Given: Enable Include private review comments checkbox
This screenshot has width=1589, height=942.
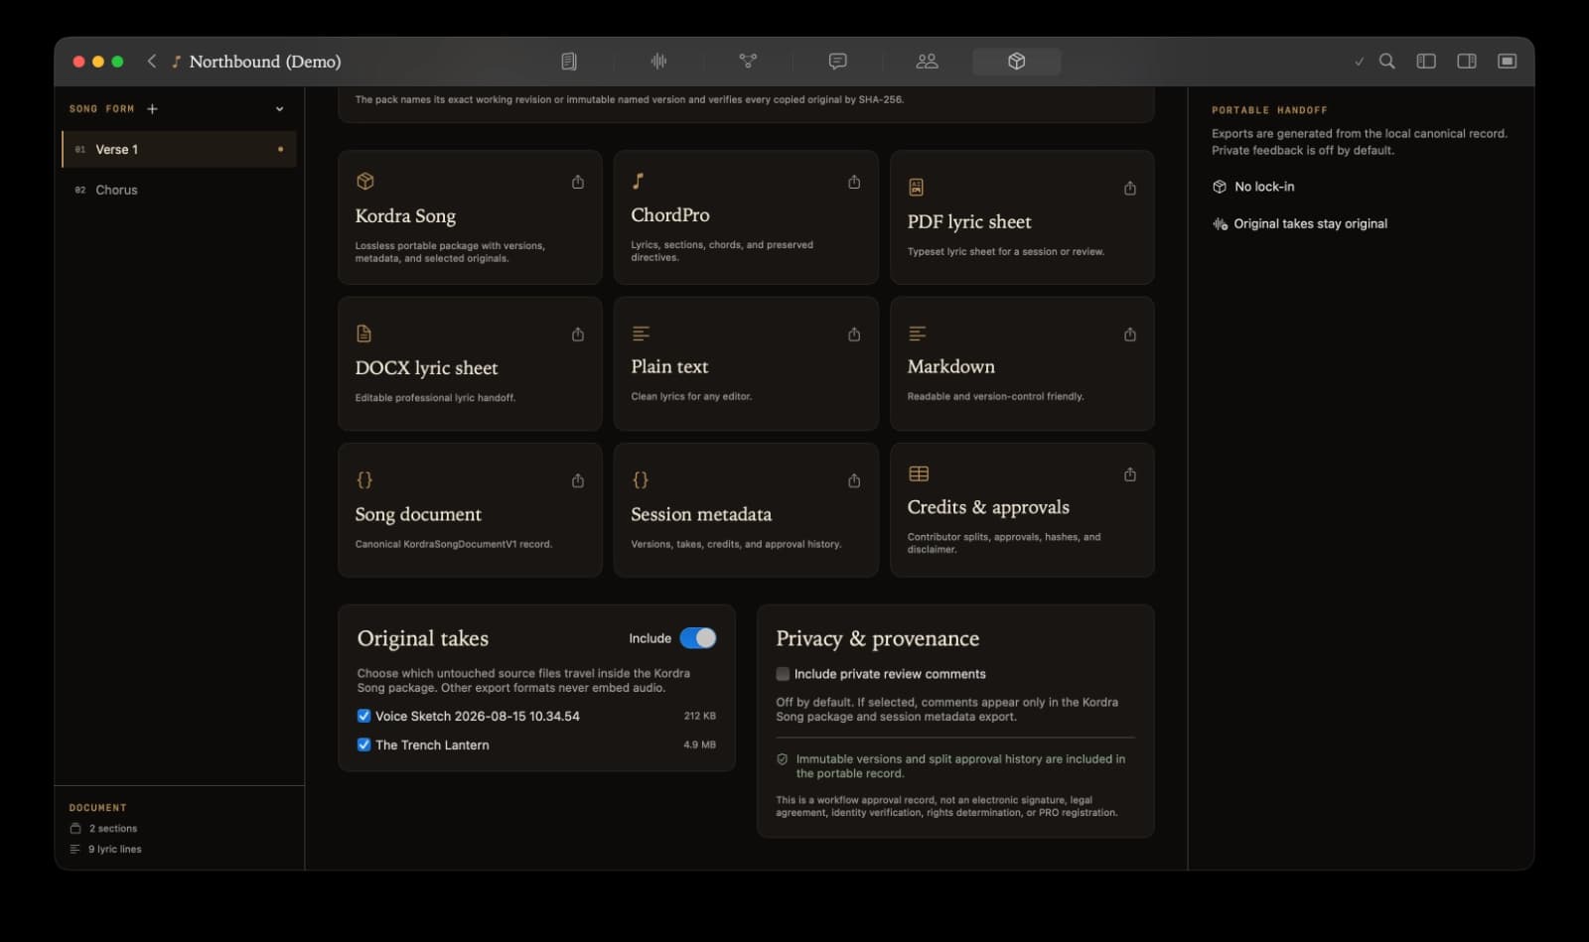Looking at the screenshot, I should click(x=783, y=674).
